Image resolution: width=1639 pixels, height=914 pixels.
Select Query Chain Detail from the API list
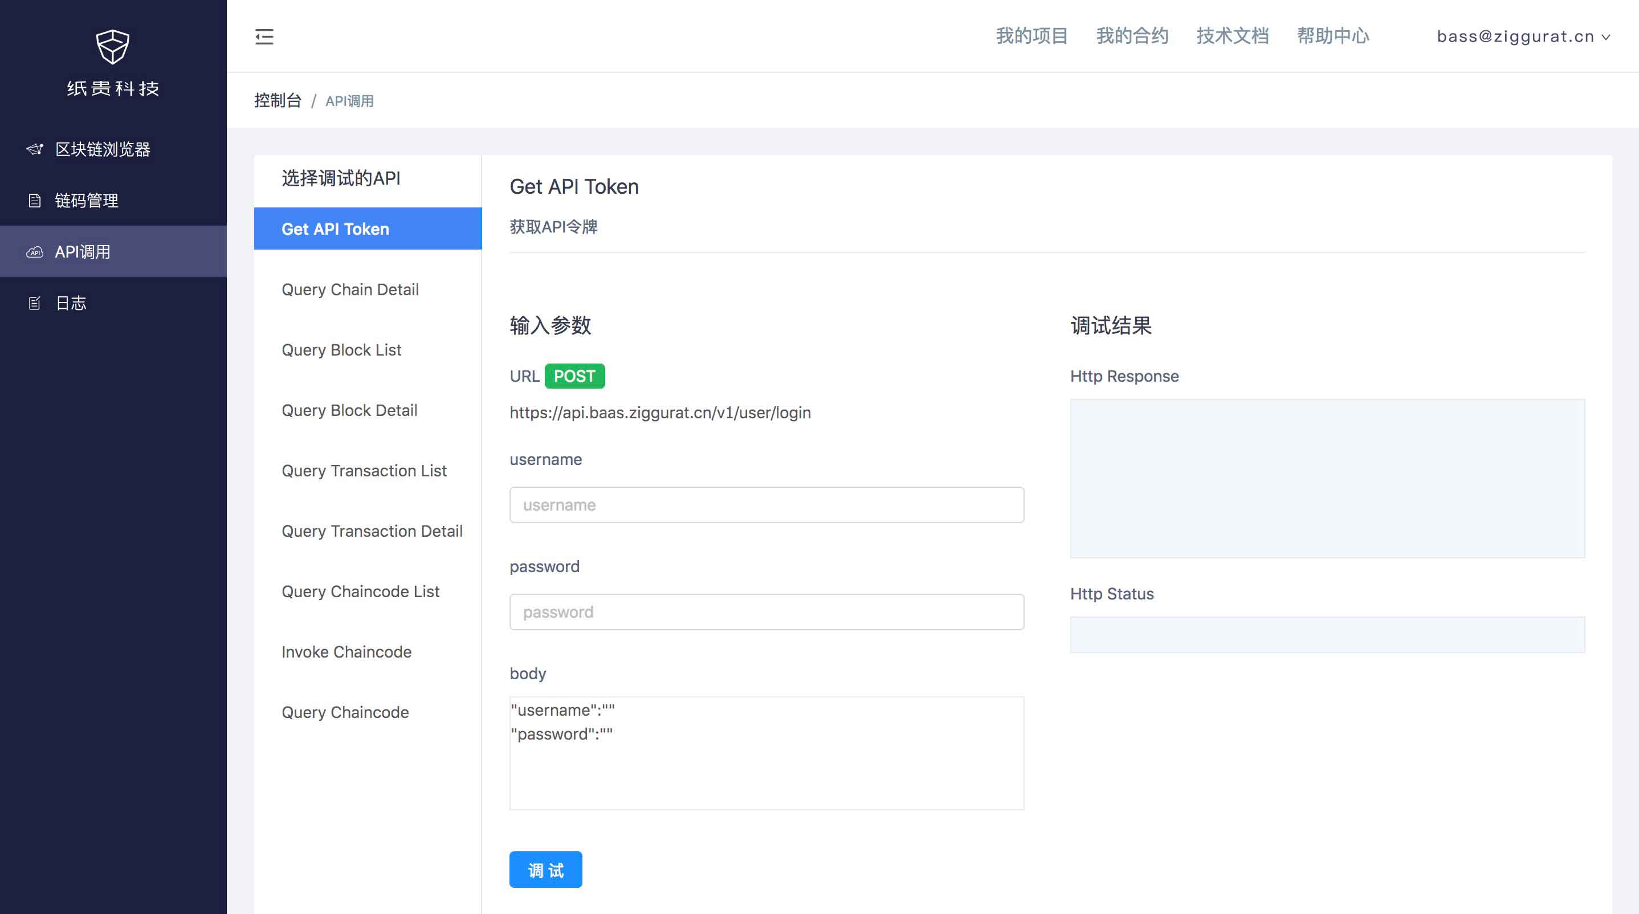[350, 289]
